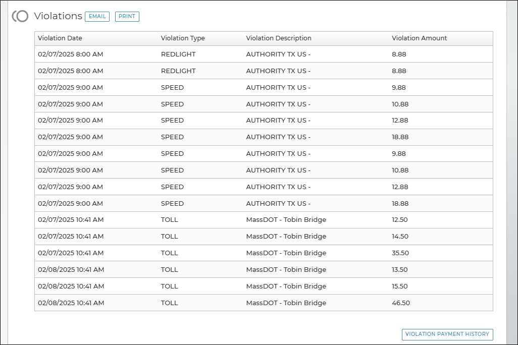Click the last row amount 46.50
This screenshot has width=518, height=345.
click(400, 303)
